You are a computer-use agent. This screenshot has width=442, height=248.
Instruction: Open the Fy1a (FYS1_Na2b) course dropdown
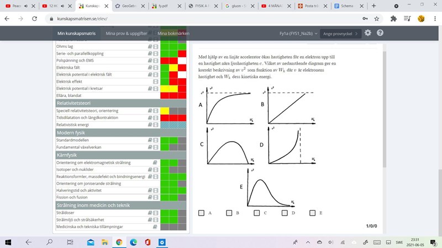click(x=298, y=34)
